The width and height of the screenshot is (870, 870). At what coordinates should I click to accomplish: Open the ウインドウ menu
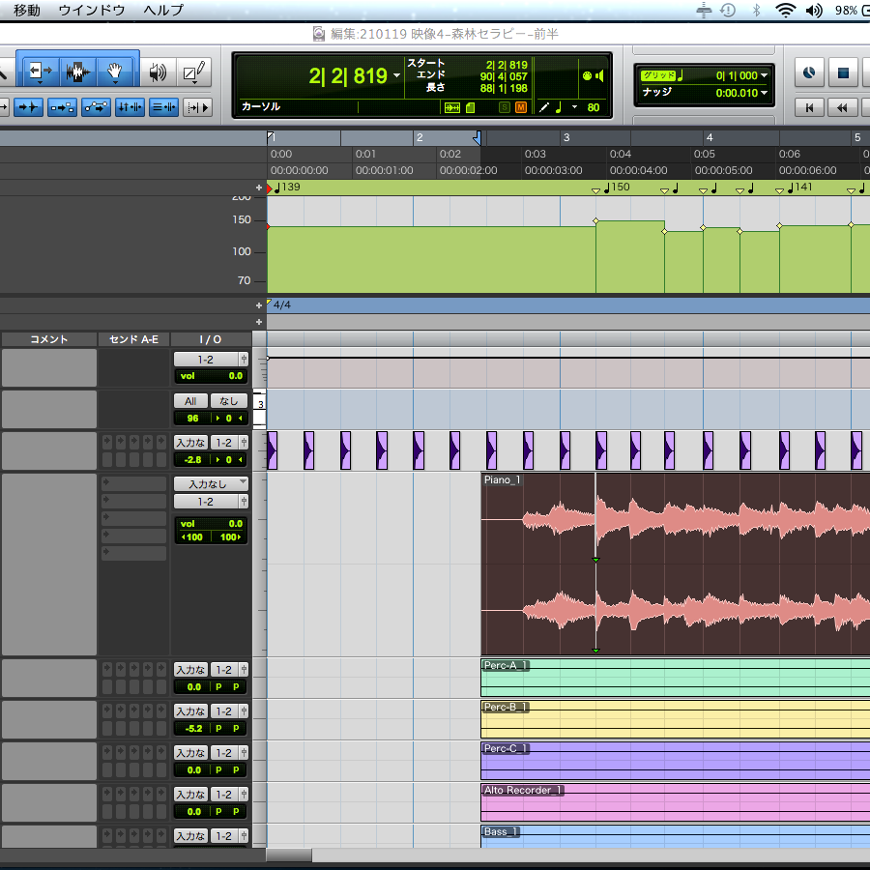coord(92,10)
